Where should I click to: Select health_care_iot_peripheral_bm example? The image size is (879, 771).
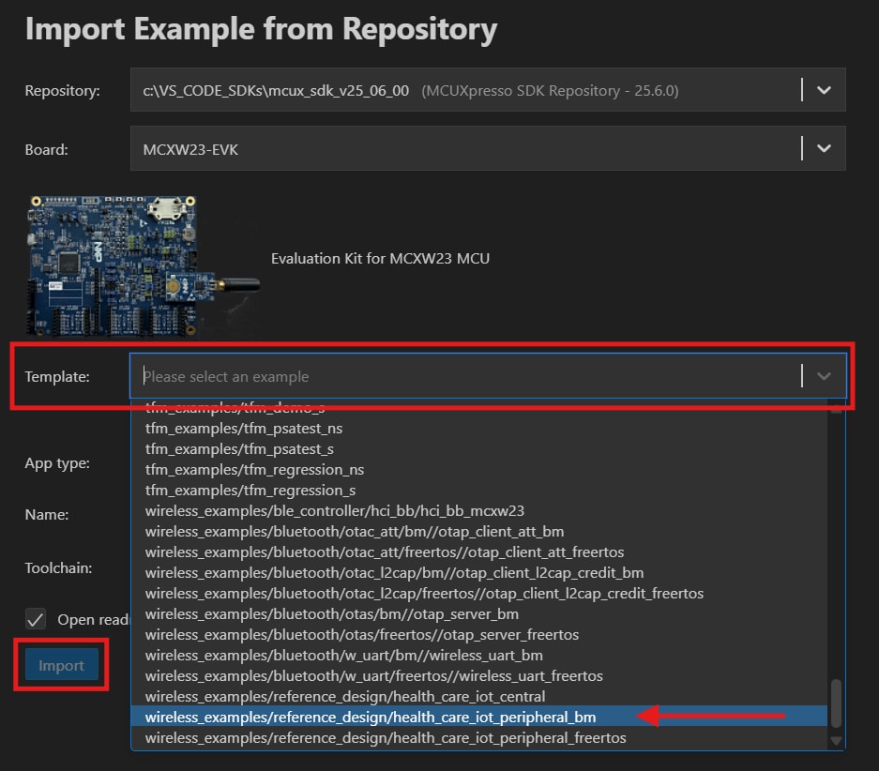point(371,718)
